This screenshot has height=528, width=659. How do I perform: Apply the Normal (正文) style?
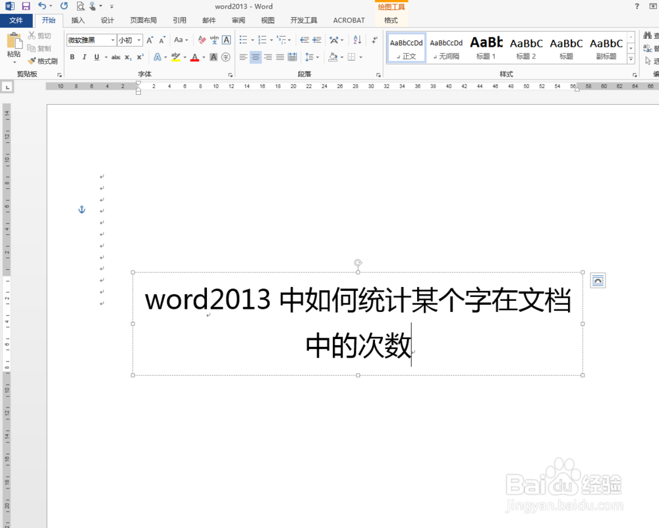pyautogui.click(x=406, y=48)
